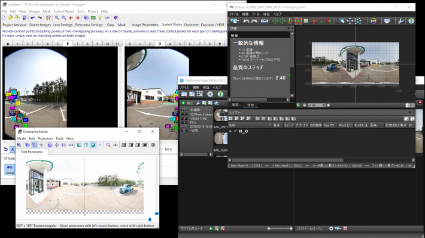This screenshot has width=425, height=238.
Task: Toggle the spherical projection button in Panorama Editor
Action: (93, 145)
